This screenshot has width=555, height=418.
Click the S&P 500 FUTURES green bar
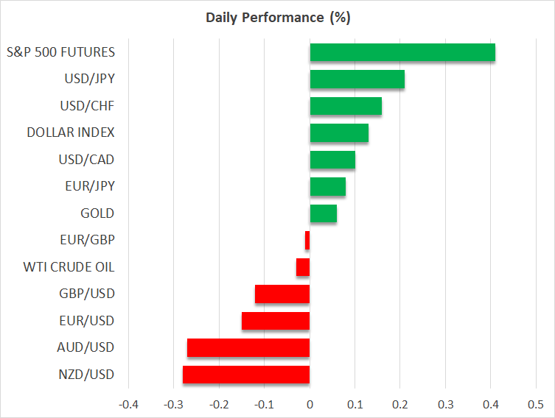(x=402, y=52)
